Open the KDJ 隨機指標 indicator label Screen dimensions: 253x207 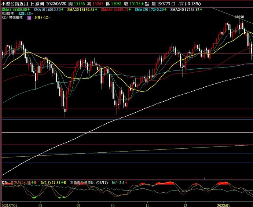[x=12, y=18]
